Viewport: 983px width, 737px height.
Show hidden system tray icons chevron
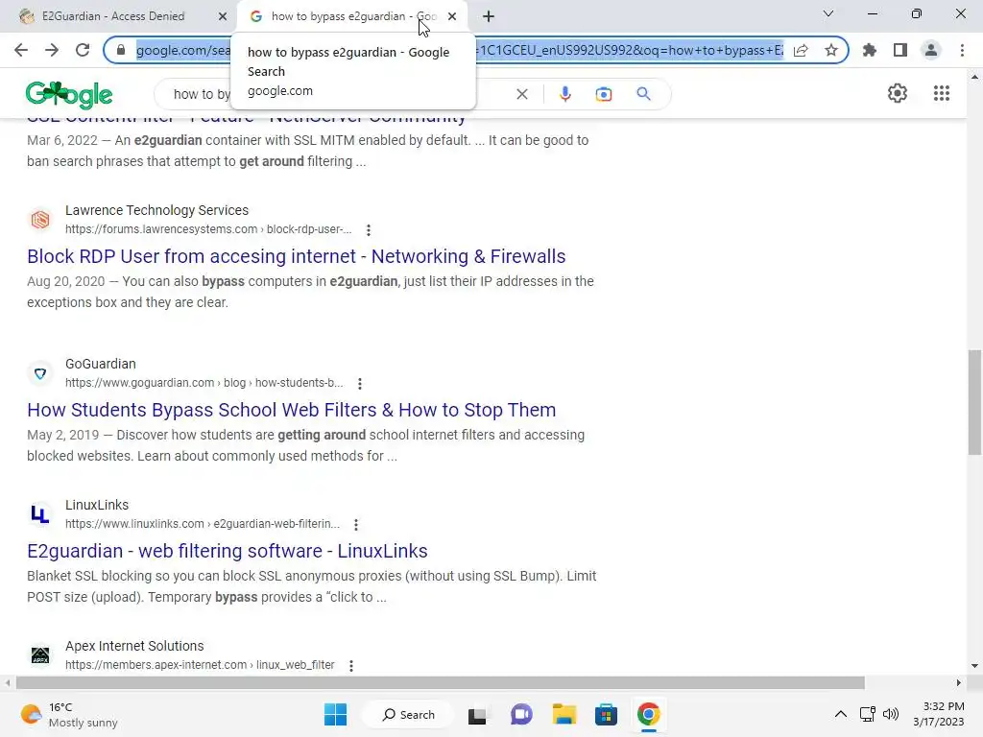point(841,714)
